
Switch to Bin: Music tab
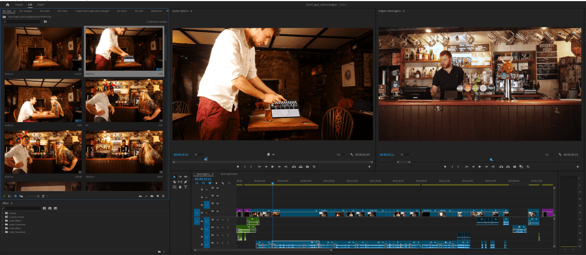[122, 11]
